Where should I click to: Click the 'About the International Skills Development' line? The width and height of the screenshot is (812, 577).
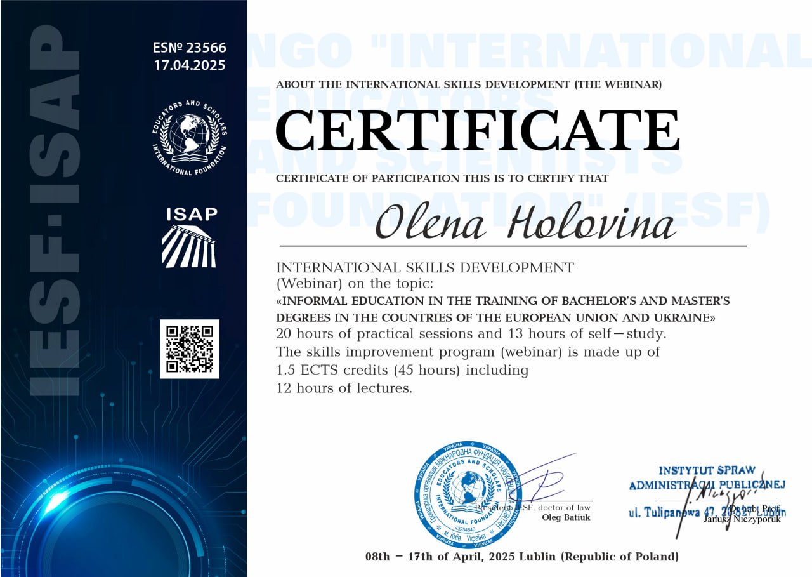pos(469,84)
